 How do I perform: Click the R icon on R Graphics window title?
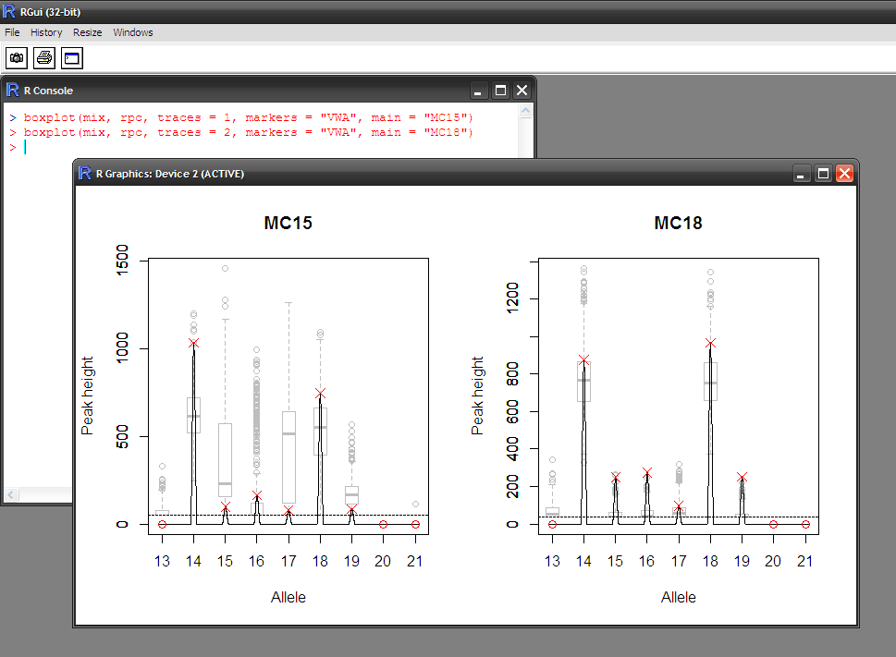(x=85, y=173)
